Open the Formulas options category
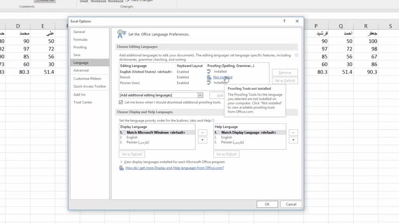Image resolution: width=399 pixels, height=224 pixels. point(80,39)
